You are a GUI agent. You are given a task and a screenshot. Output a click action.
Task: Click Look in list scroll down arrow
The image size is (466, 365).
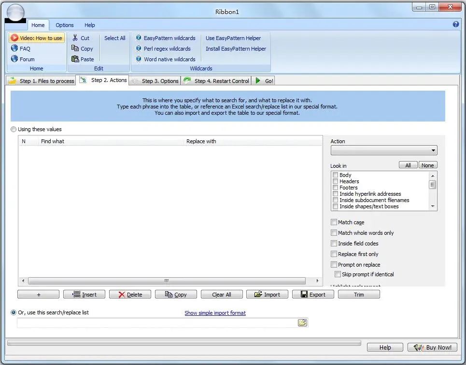click(x=433, y=206)
